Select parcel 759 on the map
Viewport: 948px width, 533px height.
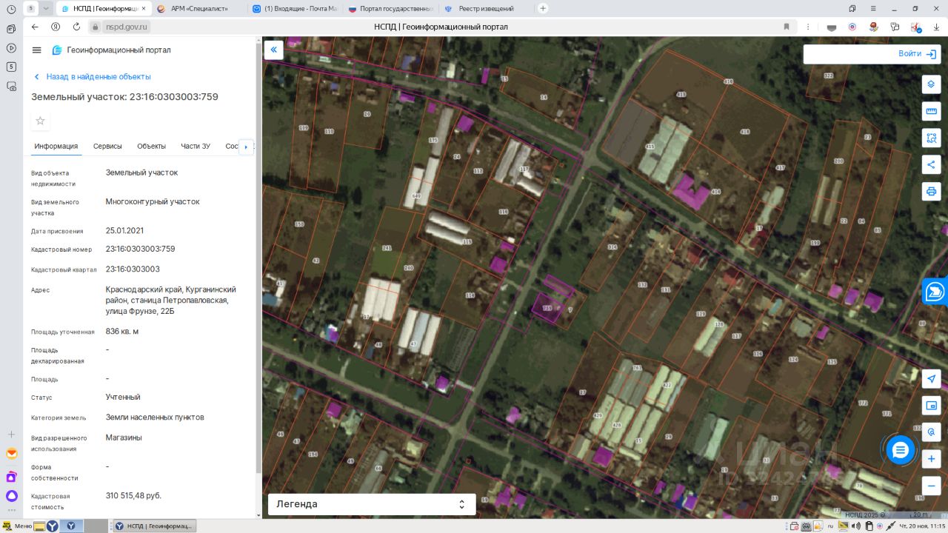coord(547,307)
